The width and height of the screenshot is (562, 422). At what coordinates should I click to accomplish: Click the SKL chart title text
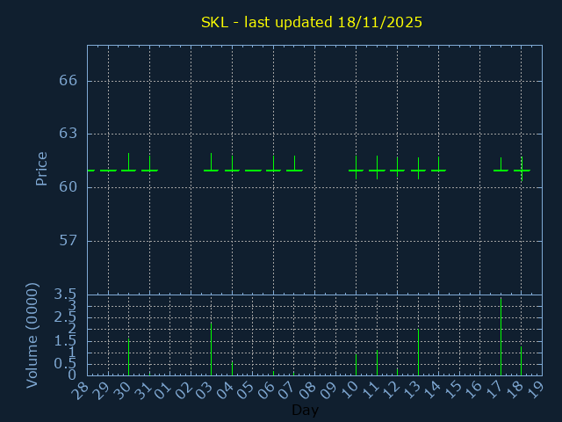[x=312, y=22]
